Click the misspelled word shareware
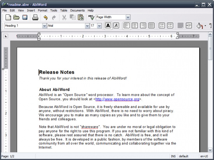The image size is (214, 160). point(90,127)
